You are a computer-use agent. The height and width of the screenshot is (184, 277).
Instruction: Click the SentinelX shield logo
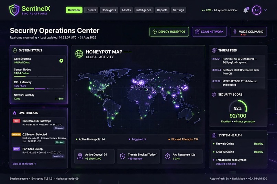[14, 10]
